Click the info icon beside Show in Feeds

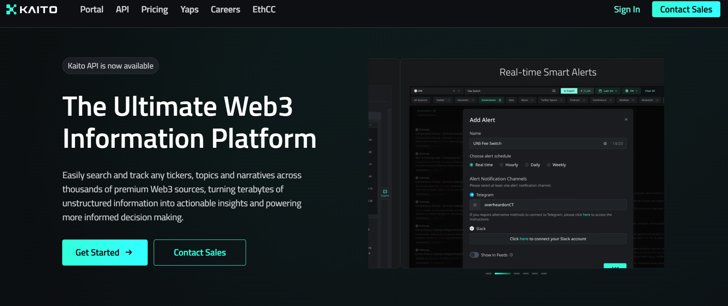pos(511,255)
